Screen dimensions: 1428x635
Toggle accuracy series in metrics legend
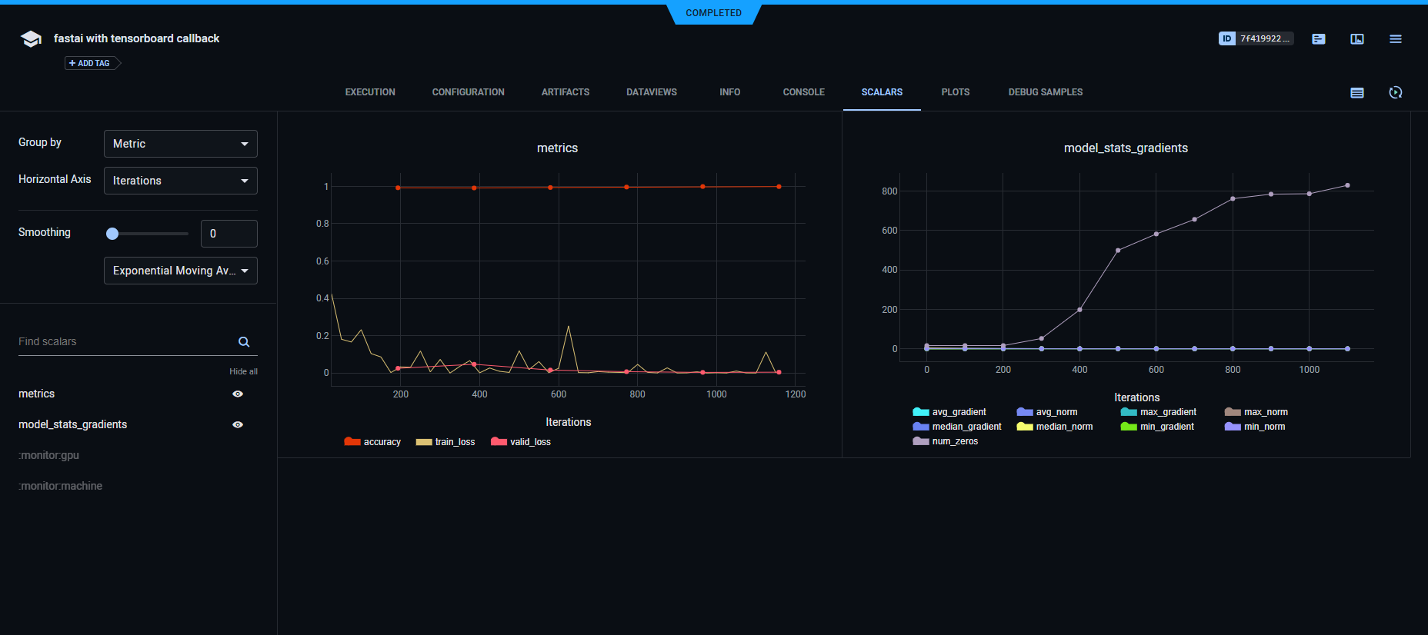[x=373, y=442]
